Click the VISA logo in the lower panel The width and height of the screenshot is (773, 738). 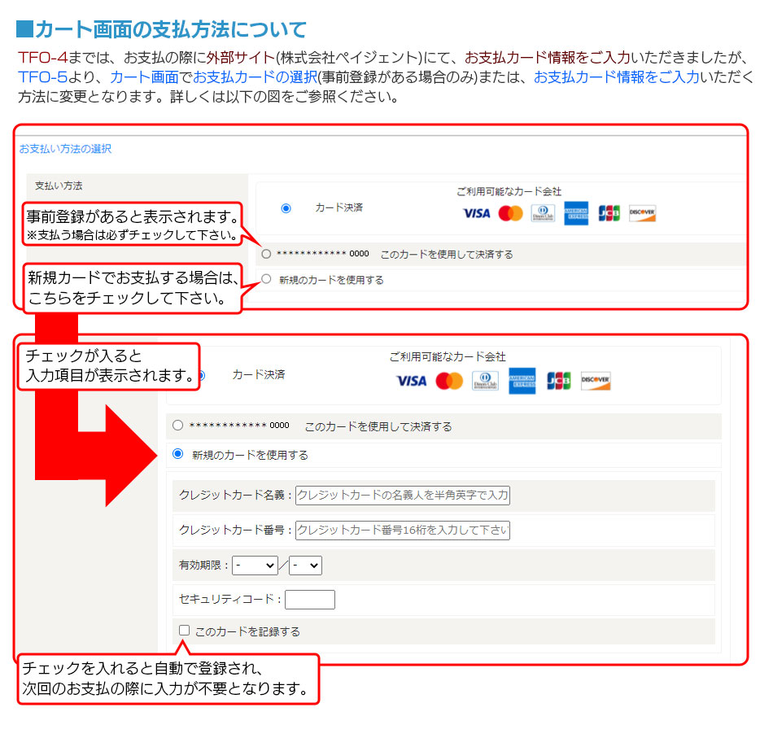click(x=411, y=381)
